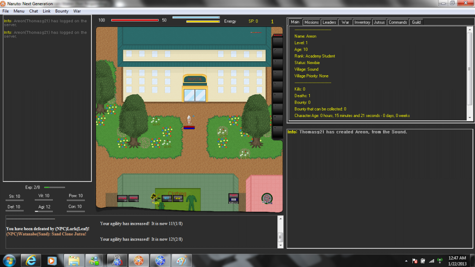This screenshot has height=267, width=475.
Task: Open the Link menu
Action: click(46, 11)
